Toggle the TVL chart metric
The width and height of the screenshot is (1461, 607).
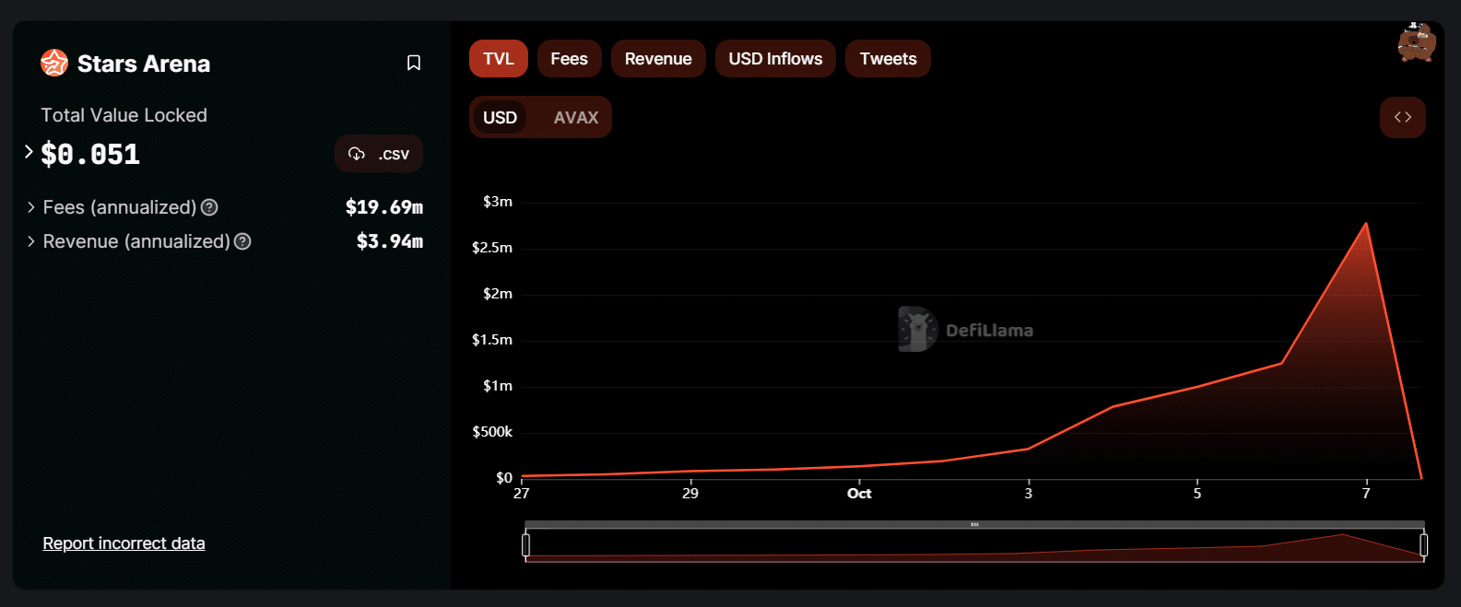click(x=499, y=59)
